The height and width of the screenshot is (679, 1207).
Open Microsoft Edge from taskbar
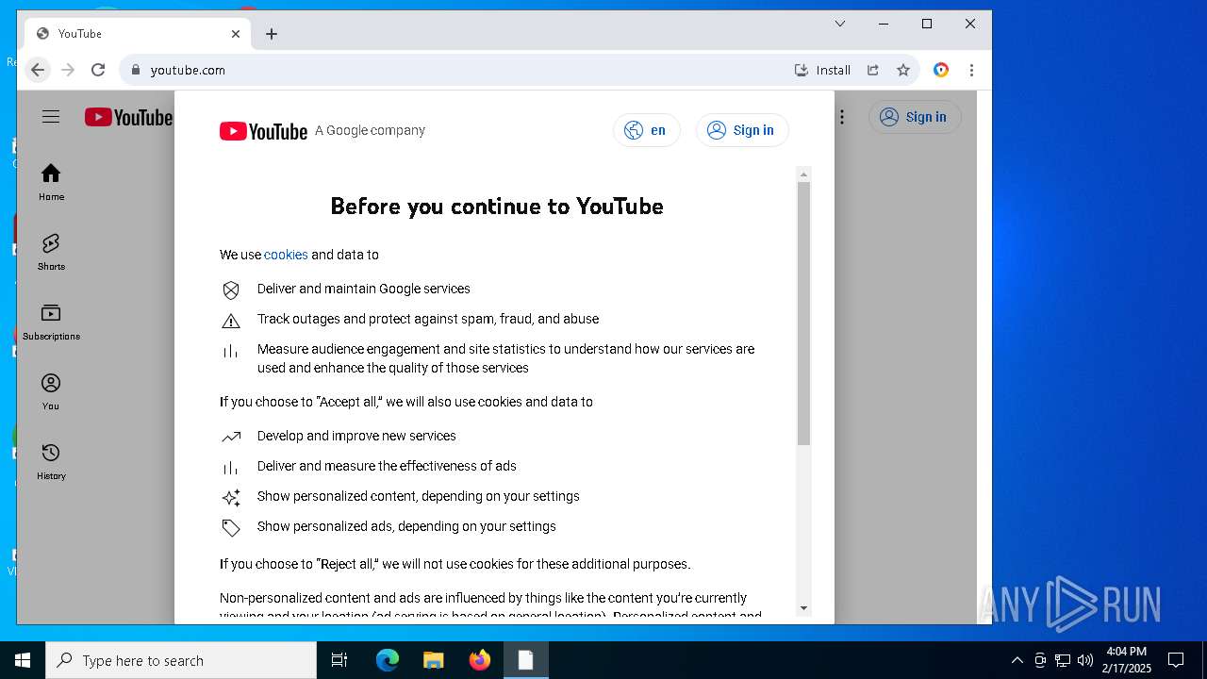[388, 660]
